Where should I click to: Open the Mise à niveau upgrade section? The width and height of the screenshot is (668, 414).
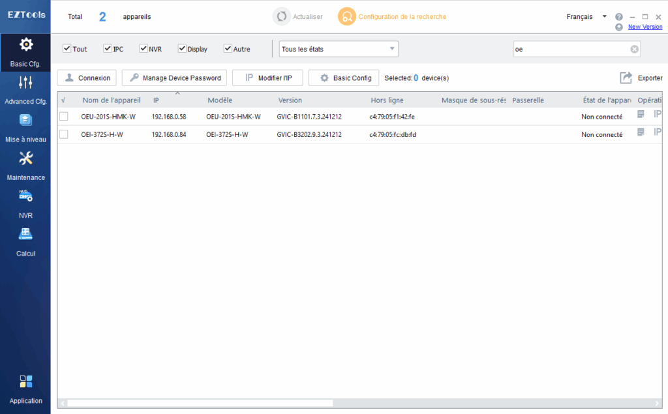pos(25,128)
